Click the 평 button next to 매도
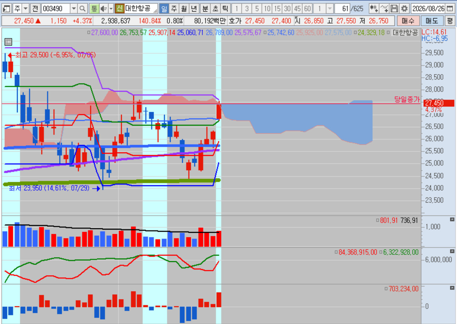Image resolution: width=457 pixels, height=324 pixels. (450, 21)
